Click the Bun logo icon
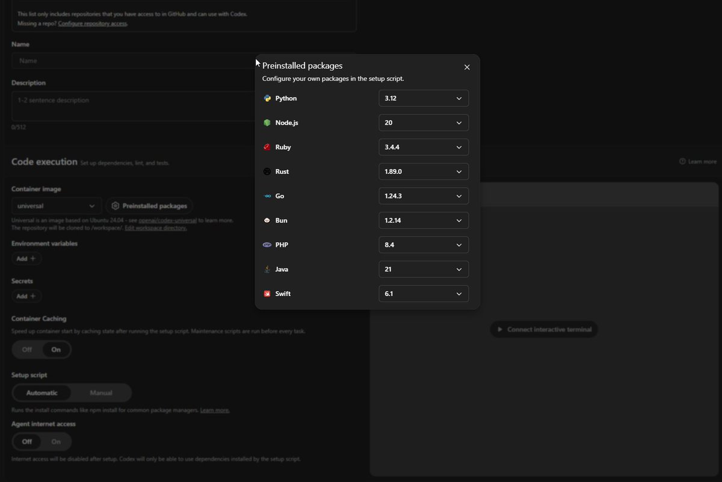The image size is (722, 482). click(267, 220)
